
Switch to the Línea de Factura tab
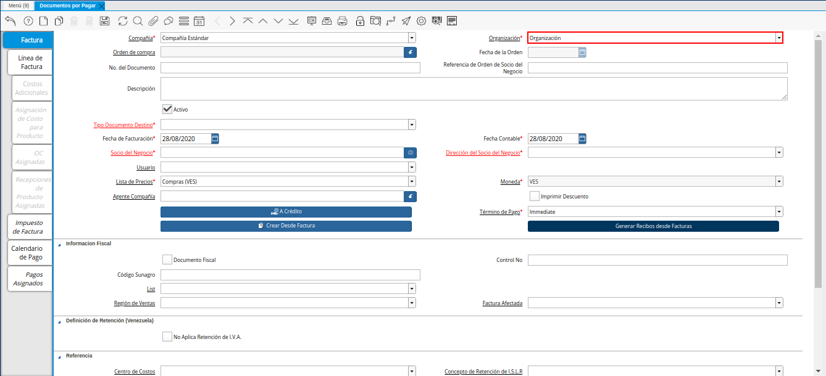click(x=30, y=62)
